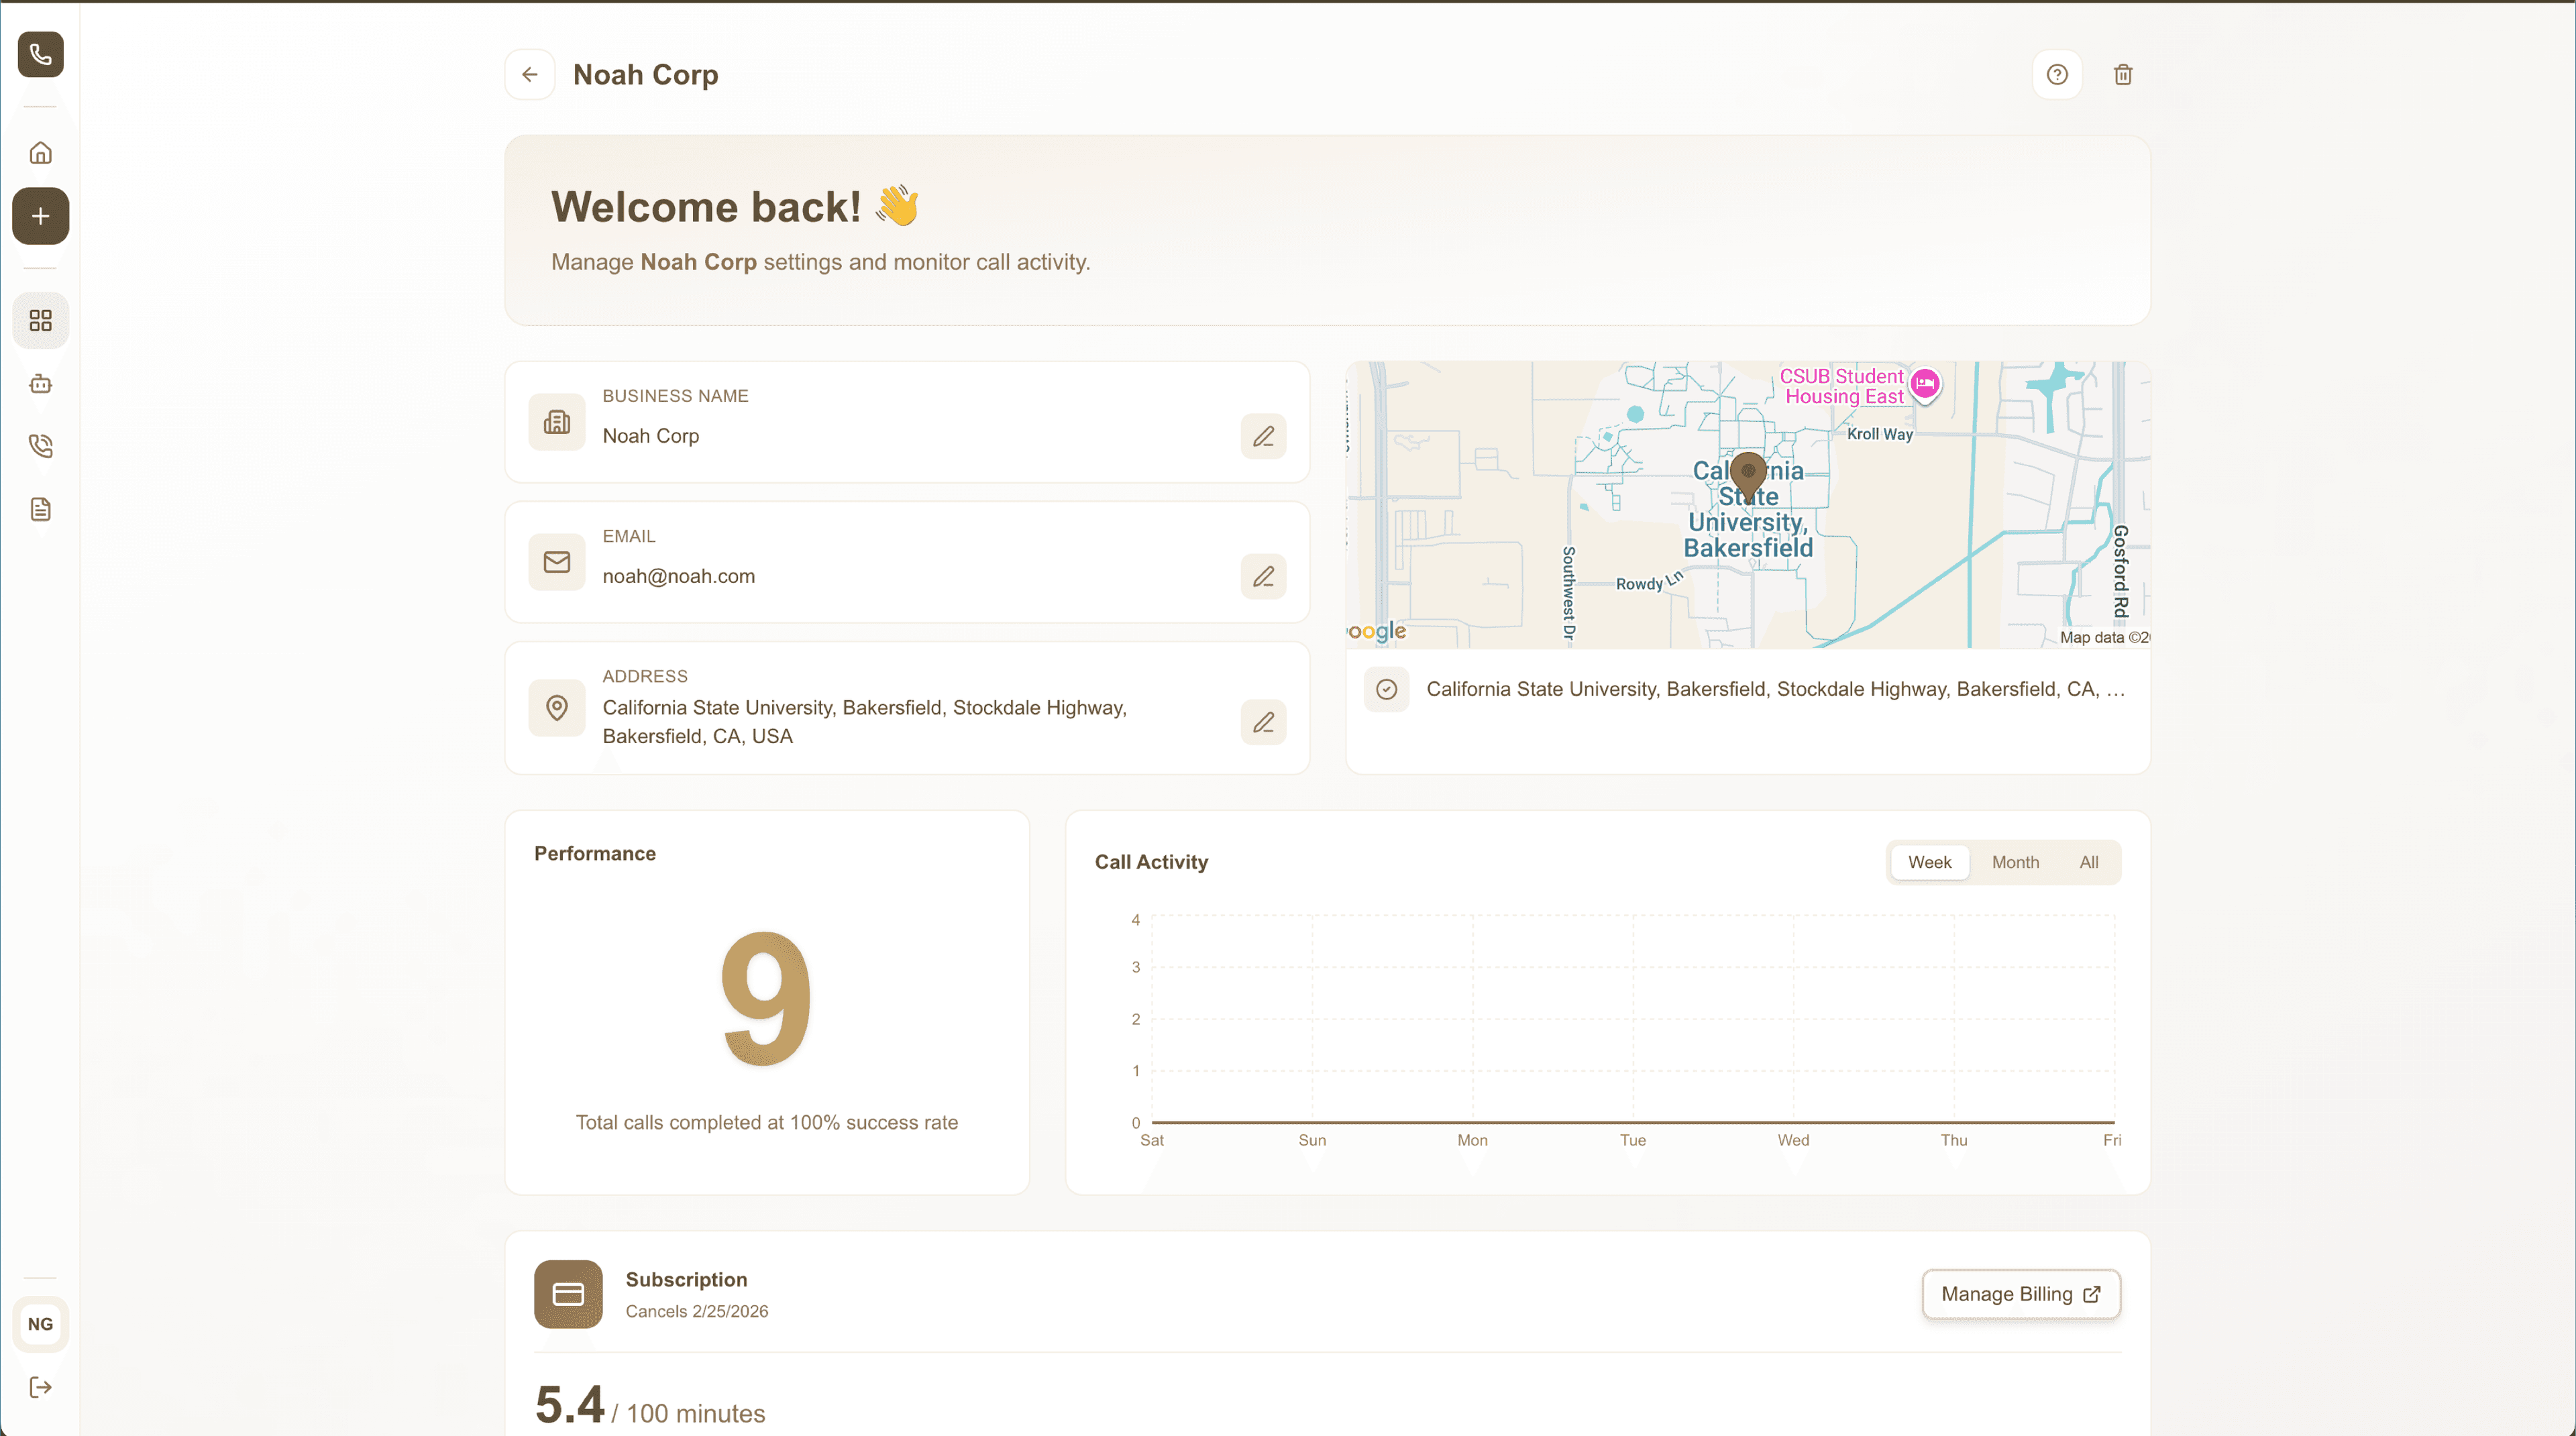Log out via the sidebar logout icon
Screen dimensions: 2576x1436
pos(40,1386)
